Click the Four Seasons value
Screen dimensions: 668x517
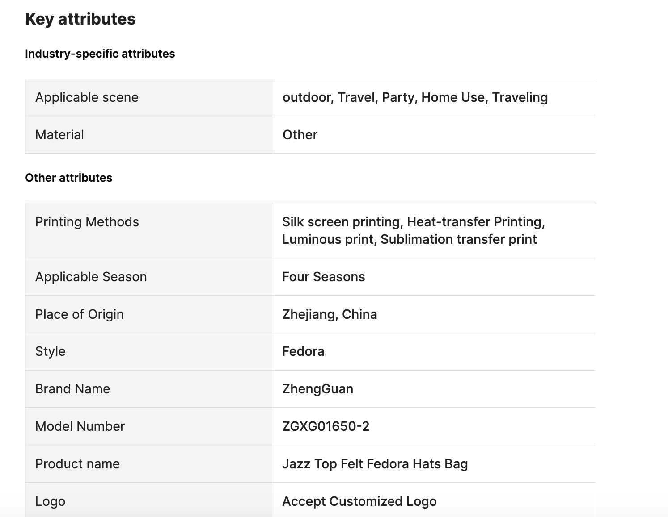point(324,277)
